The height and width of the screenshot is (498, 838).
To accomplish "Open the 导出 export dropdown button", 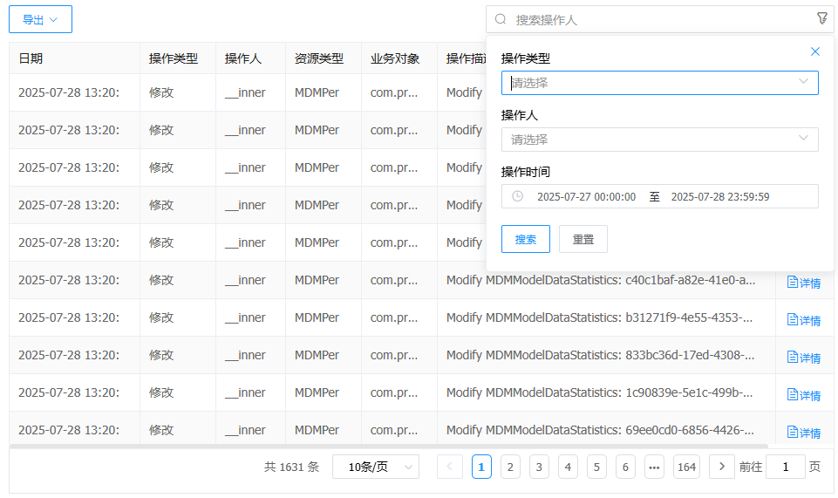I will click(x=40, y=19).
